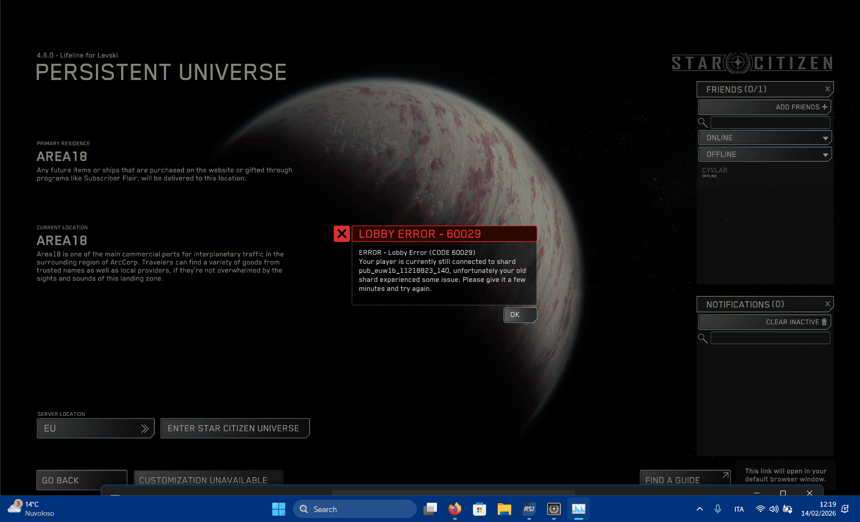Click the plus icon on Add Friends
Image resolution: width=860 pixels, height=522 pixels.
pos(824,107)
